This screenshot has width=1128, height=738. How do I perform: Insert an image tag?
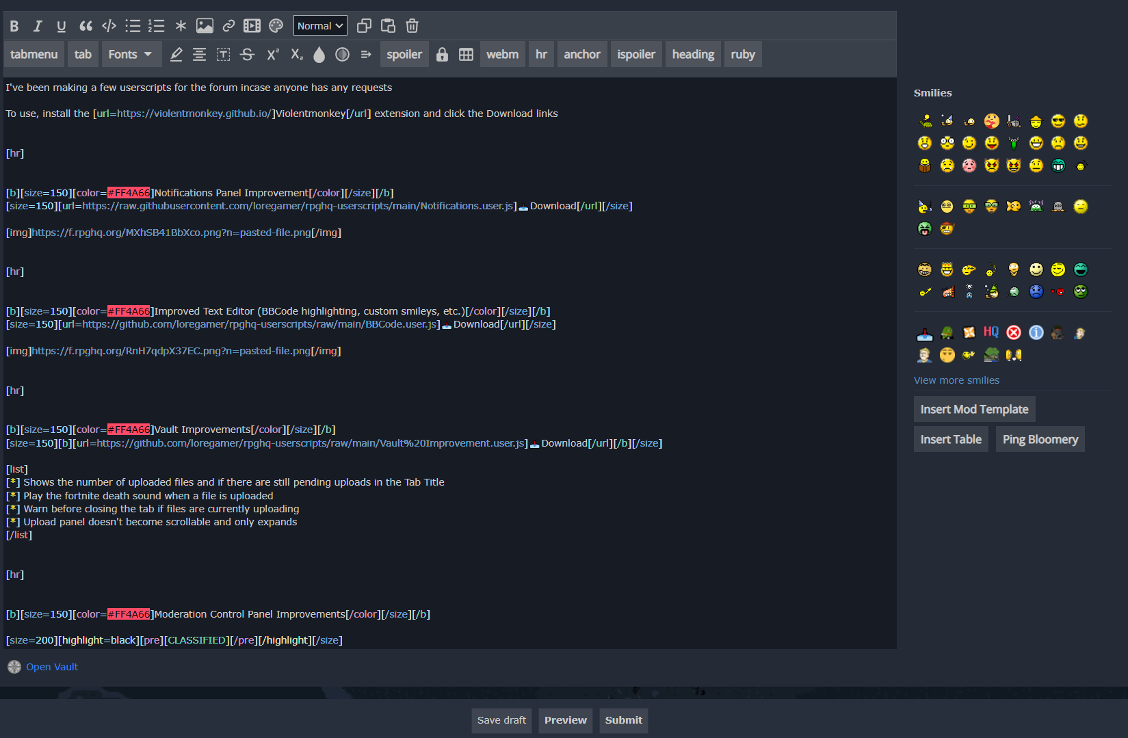pyautogui.click(x=205, y=26)
